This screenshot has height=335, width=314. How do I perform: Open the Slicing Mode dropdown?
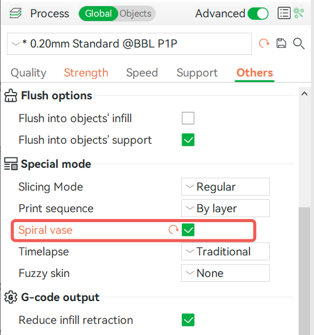point(225,187)
